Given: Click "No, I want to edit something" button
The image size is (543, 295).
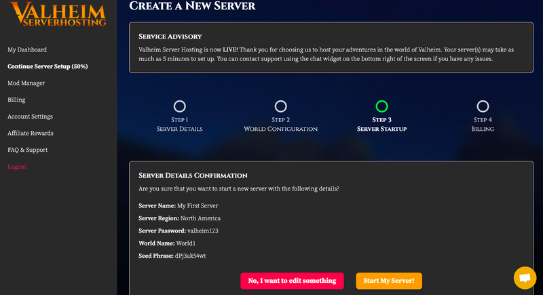Looking at the screenshot, I should point(292,281).
